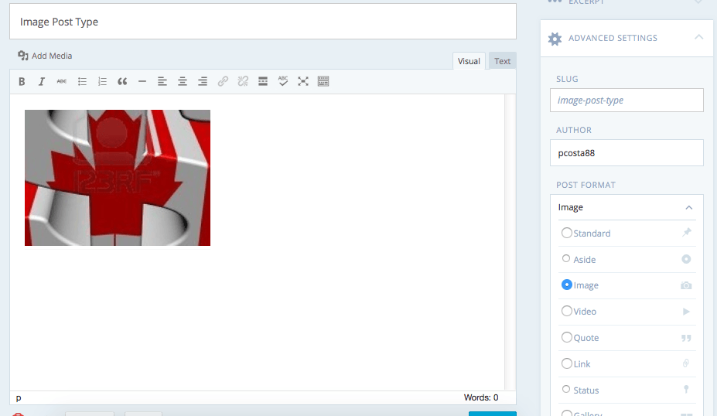Switch to the Visual editor tab

click(469, 61)
